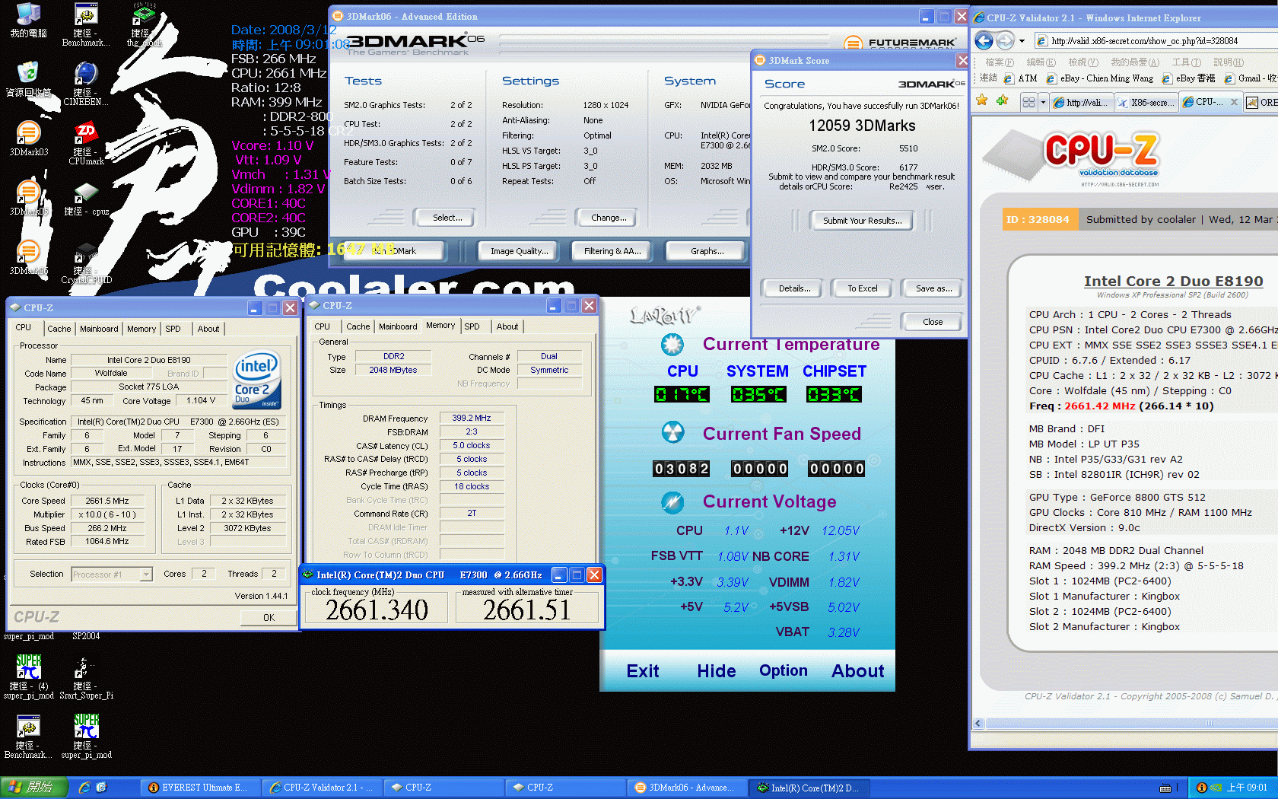The height and width of the screenshot is (799, 1278).
Task: Open Mainboard tab in memory CPU-Z window
Action: pyautogui.click(x=398, y=326)
